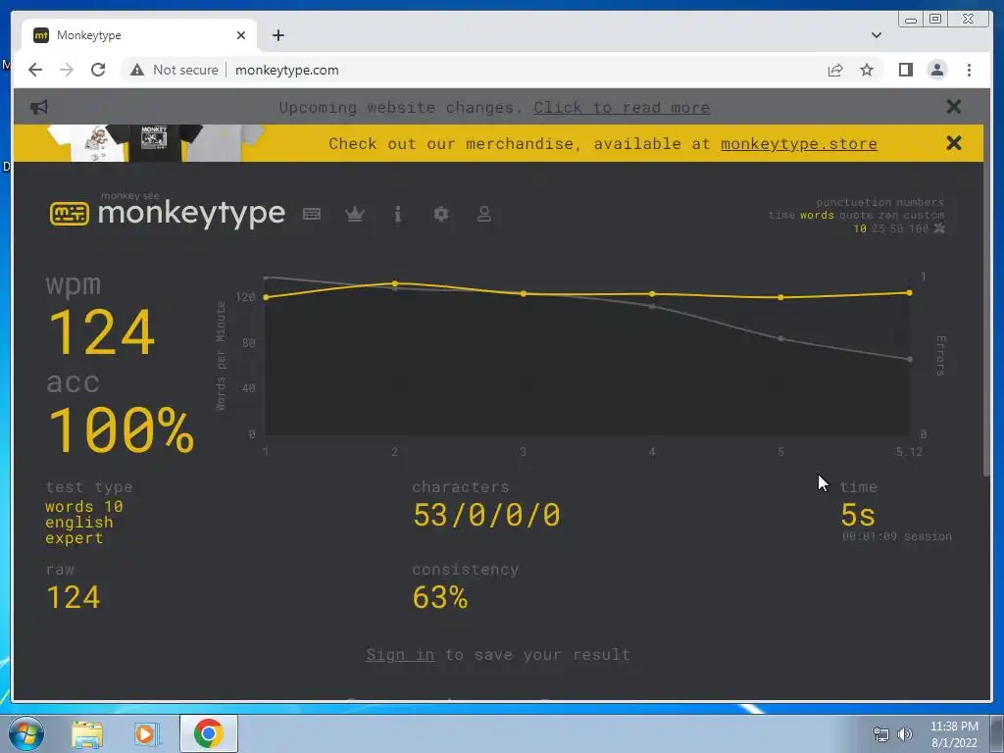Toggle numbers mode
This screenshot has height=753, width=1004.
[921, 202]
